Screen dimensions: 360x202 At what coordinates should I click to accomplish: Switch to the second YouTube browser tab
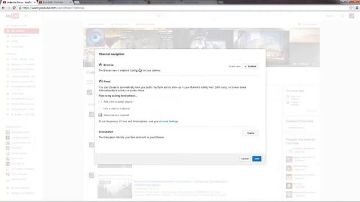(x=55, y=2)
